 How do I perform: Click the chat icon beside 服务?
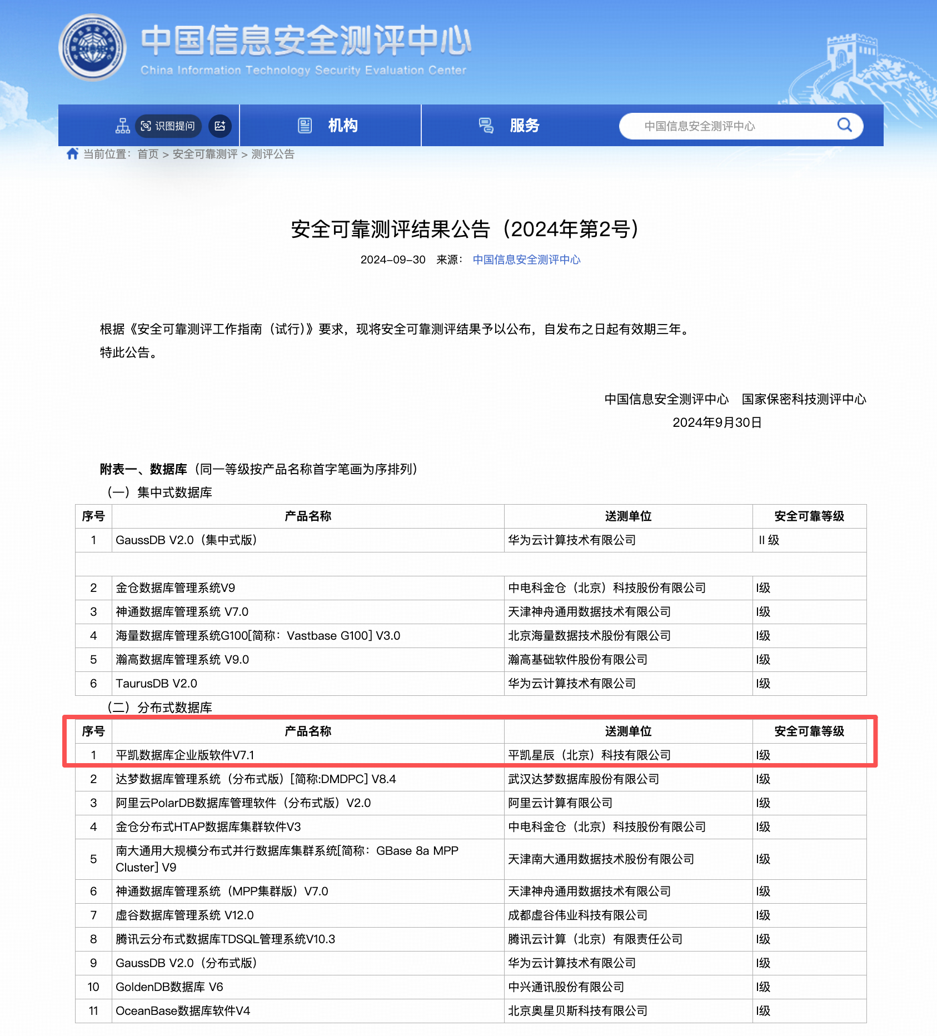[486, 126]
